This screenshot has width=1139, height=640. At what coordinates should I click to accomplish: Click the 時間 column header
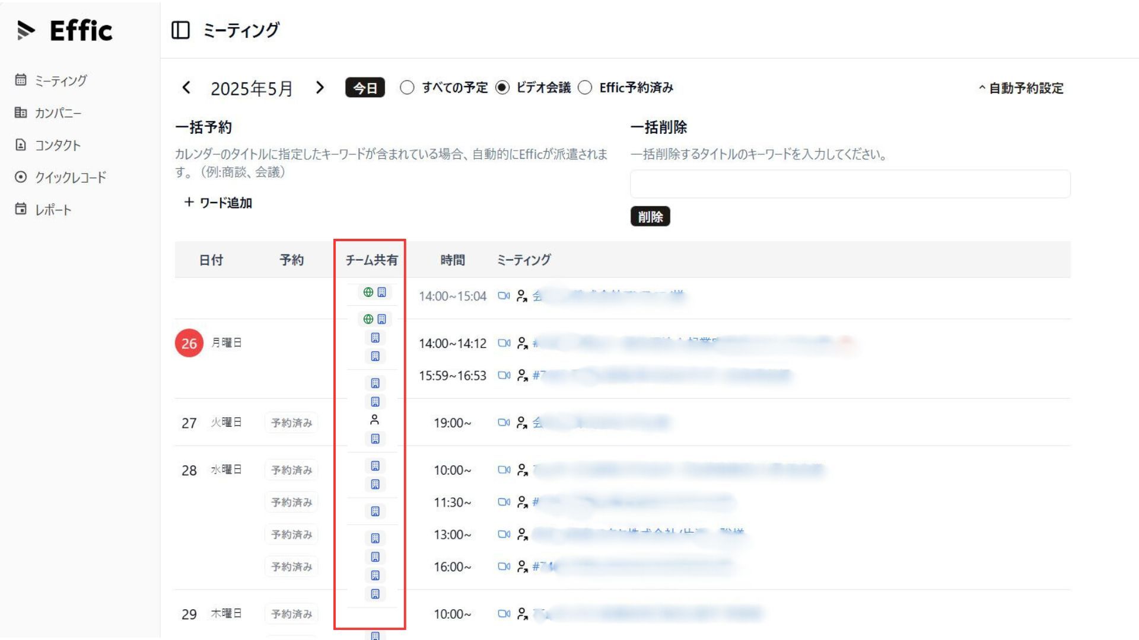[453, 260]
